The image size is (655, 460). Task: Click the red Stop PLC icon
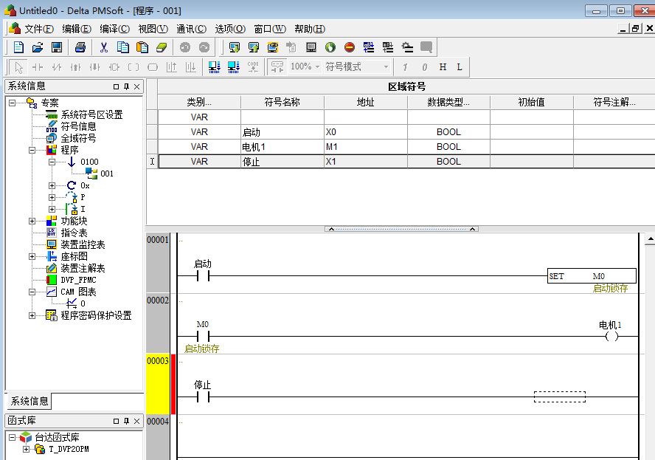tap(349, 47)
